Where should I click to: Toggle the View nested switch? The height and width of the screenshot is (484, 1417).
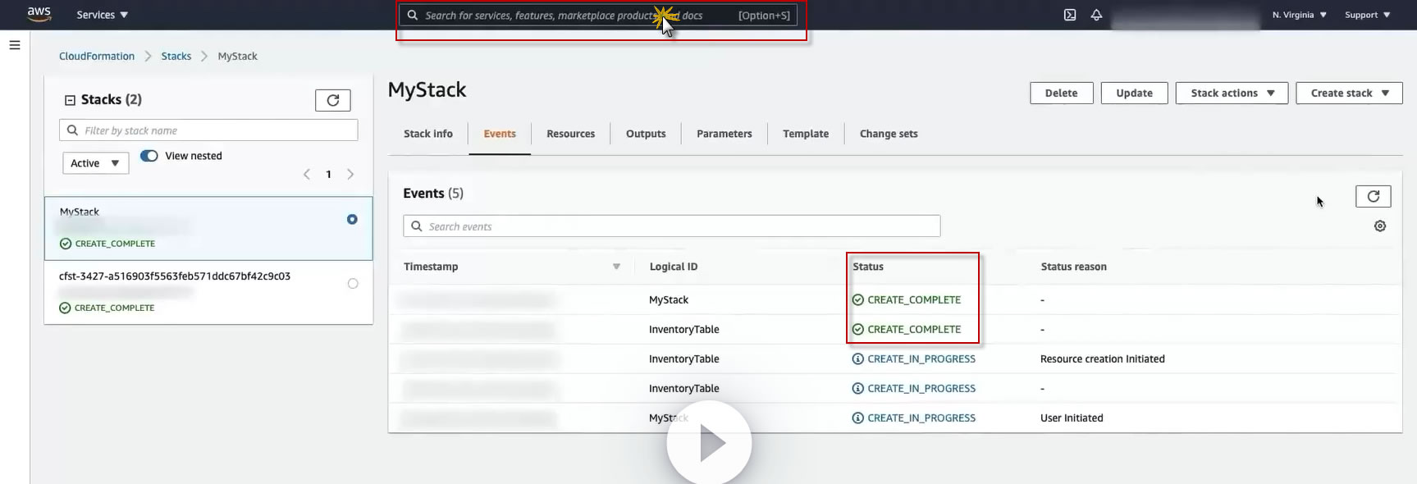[x=149, y=156]
